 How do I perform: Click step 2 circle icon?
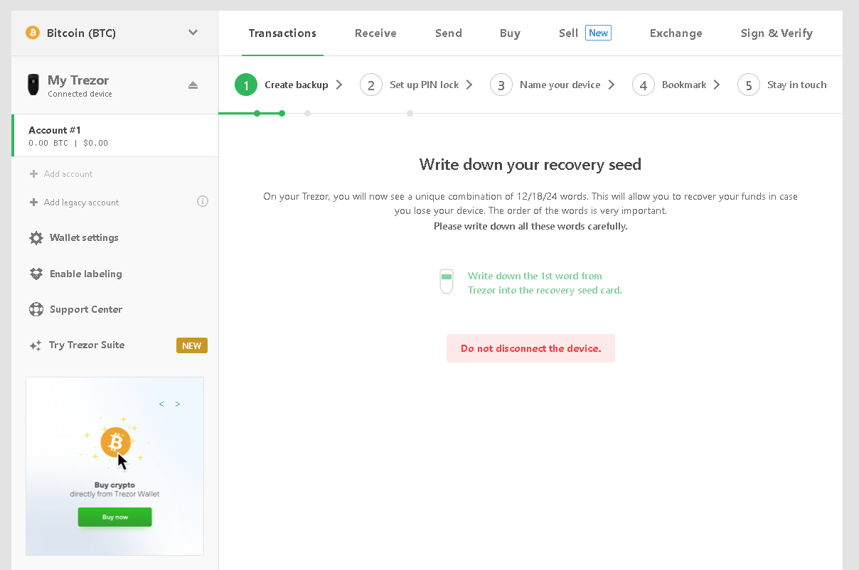(x=371, y=85)
